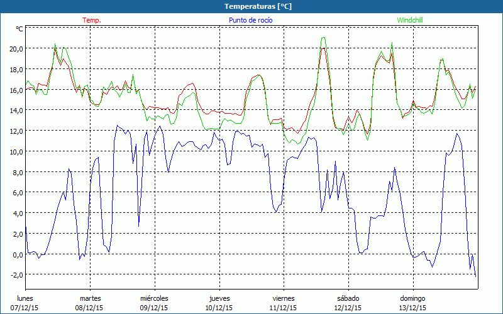This screenshot has width=503, height=314.
Task: Select the red Temp. legend label
Action: tap(92, 20)
